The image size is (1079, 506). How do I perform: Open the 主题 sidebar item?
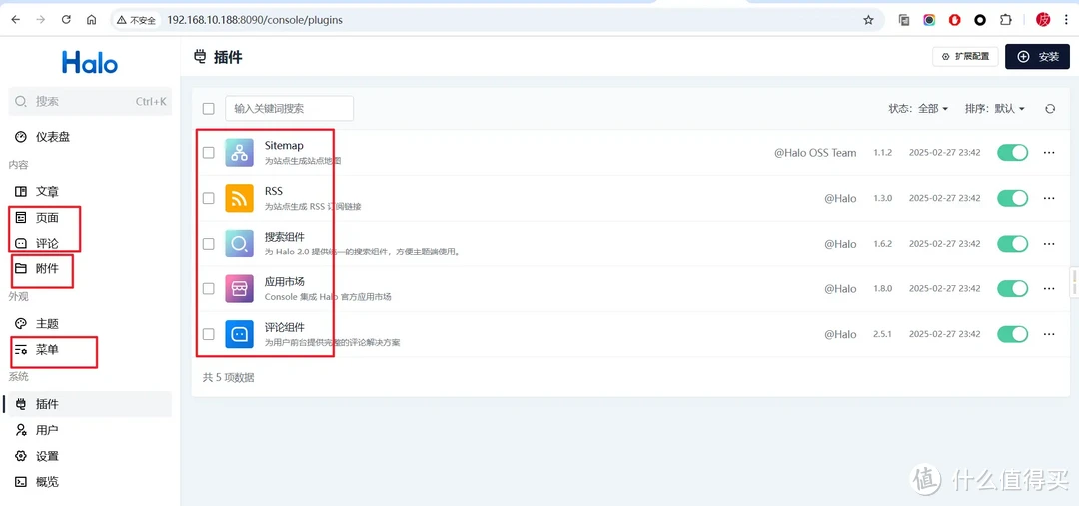tap(47, 324)
